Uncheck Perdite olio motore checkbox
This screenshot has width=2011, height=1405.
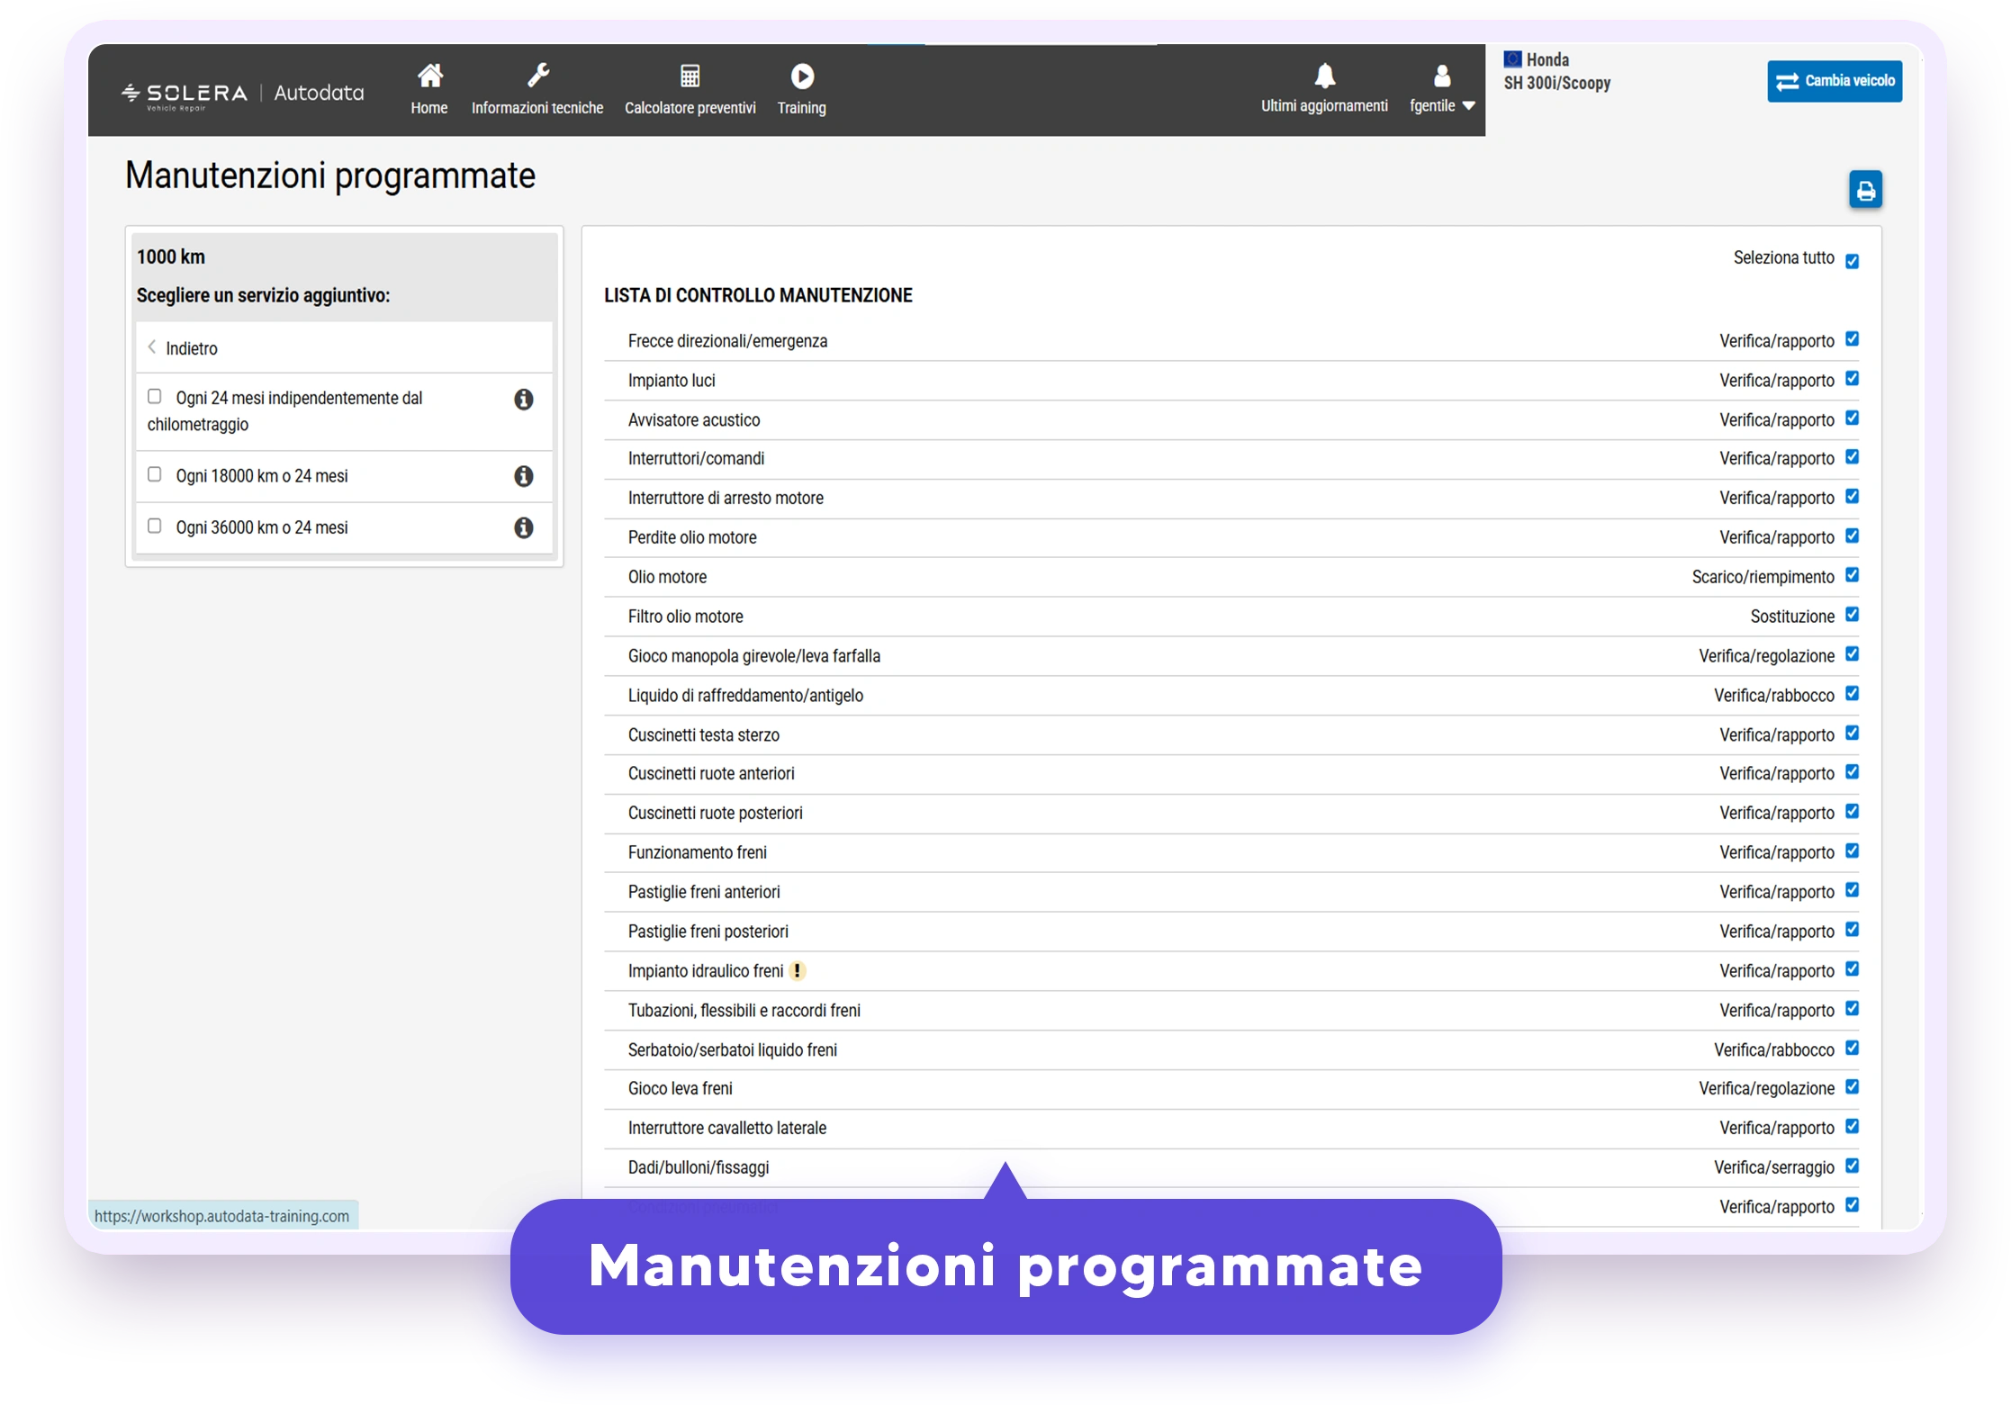pos(1853,536)
